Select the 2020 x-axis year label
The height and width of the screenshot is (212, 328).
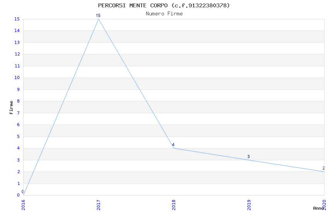point(324,205)
